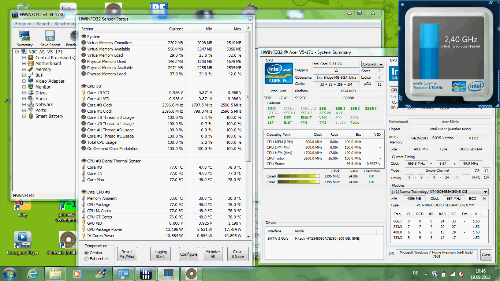This screenshot has width=500, height=281.
Task: Collapse the NBC_AS_V5_171 root node
Action: [17, 52]
